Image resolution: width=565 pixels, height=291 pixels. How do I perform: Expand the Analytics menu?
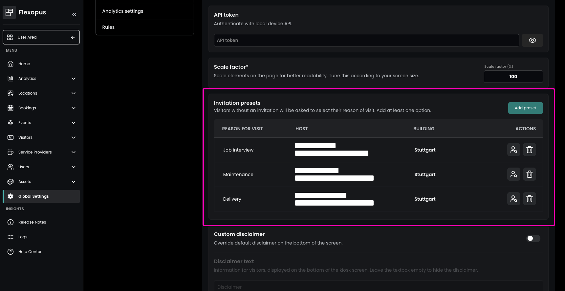[74, 79]
